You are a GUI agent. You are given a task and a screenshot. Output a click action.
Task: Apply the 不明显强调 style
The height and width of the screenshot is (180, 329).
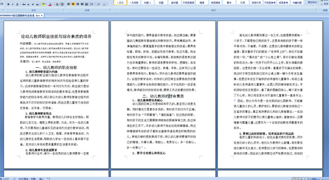pos(189,2)
